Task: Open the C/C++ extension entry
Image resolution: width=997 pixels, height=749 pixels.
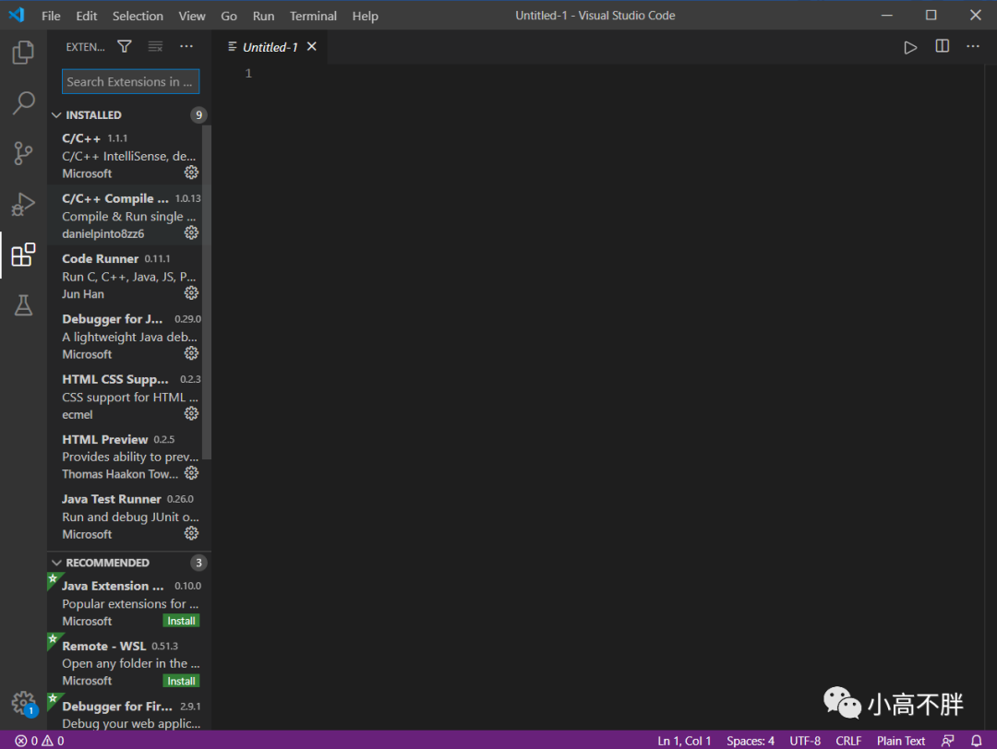Action: (x=125, y=155)
